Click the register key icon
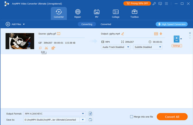This screenshot has width=193, height=125. coord(154,4)
